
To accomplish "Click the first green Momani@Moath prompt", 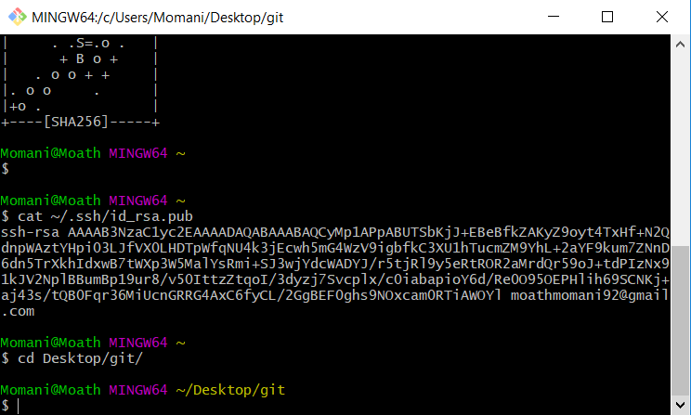I will [x=51, y=153].
